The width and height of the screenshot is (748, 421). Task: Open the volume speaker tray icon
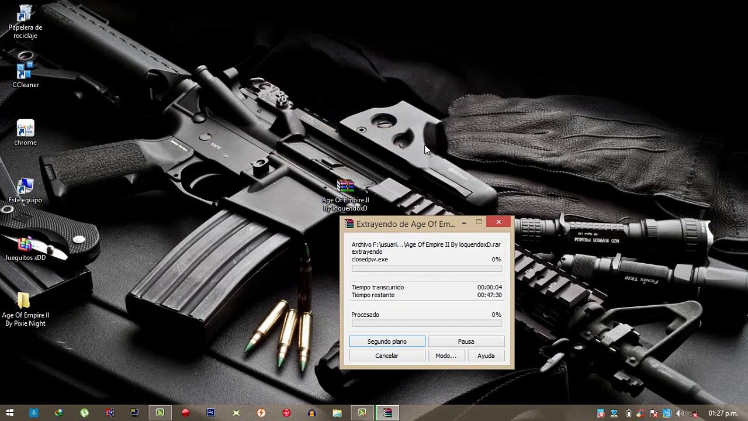[681, 413]
